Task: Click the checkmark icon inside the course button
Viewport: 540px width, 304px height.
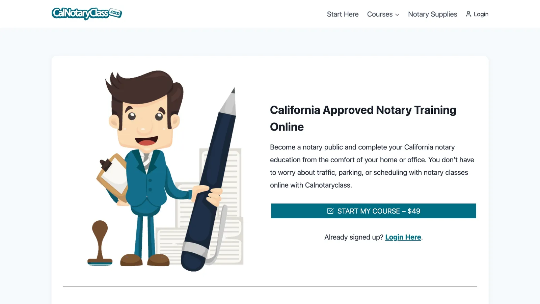Action: tap(330, 211)
